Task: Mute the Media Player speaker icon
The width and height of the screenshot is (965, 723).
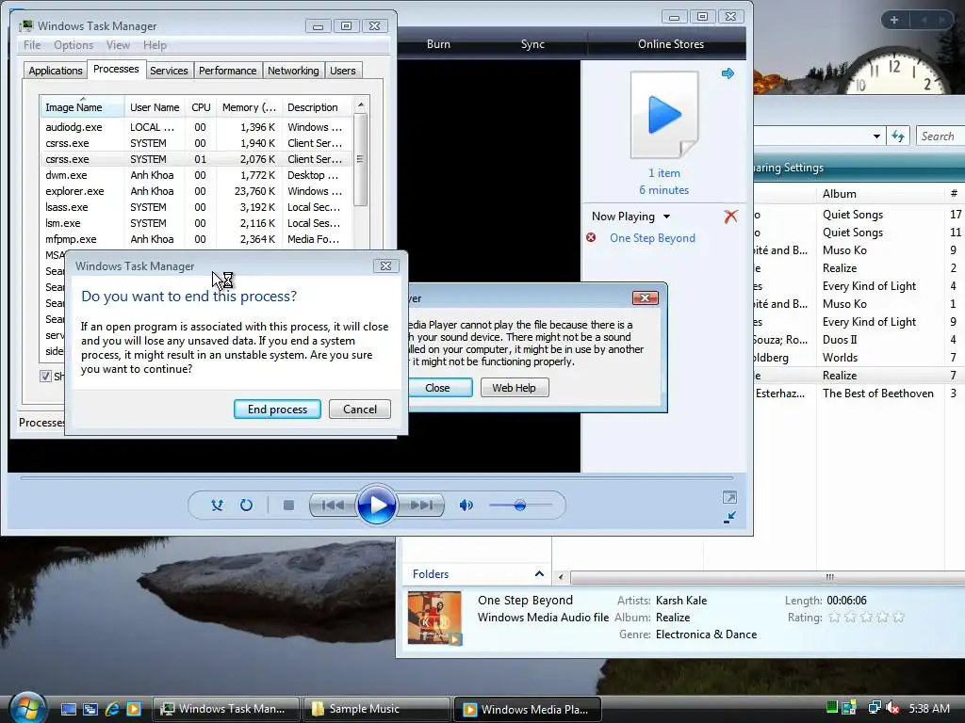Action: pos(466,506)
